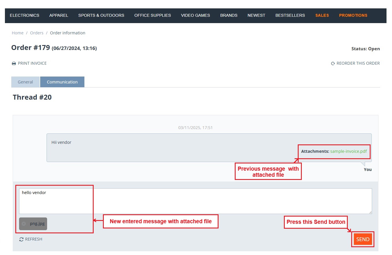Go to Home via the breadcrumb
This screenshot has width=392, height=255.
(18, 33)
